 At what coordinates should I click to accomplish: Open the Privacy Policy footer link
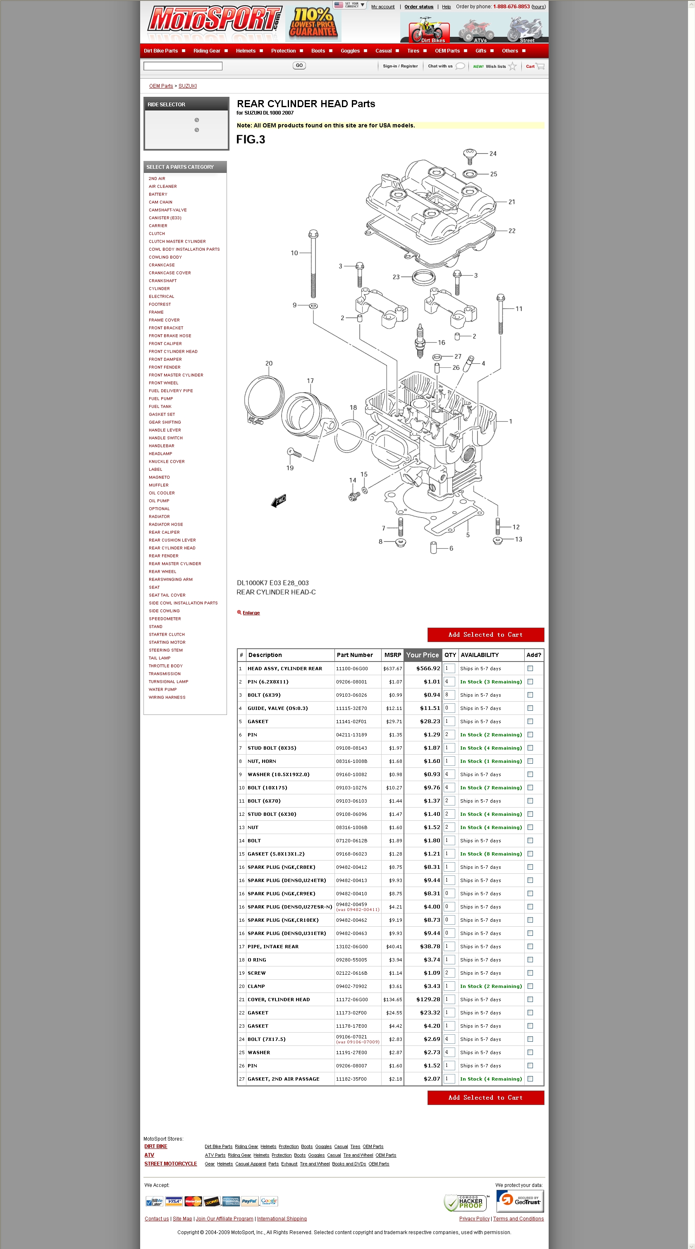pyautogui.click(x=474, y=1219)
